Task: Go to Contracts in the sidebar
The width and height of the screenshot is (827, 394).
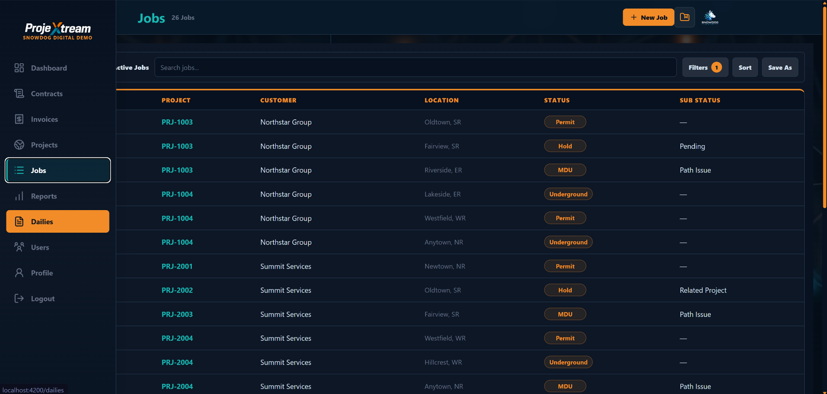Action: coord(58,94)
